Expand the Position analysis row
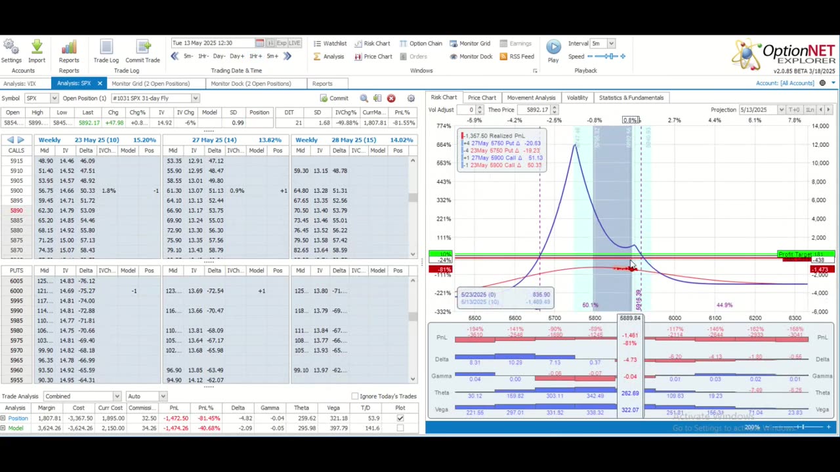Image resolution: width=840 pixels, height=472 pixels. coord(3,418)
